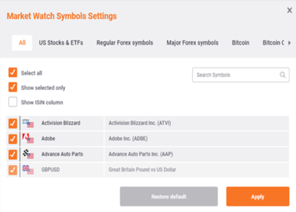Untick the Advance Auto Parts checkbox
This screenshot has width=296, height=212.
[x=13, y=154]
